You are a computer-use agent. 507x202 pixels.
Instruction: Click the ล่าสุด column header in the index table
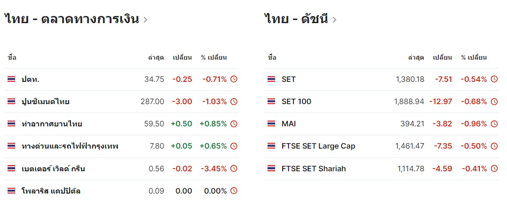pyautogui.click(x=416, y=57)
